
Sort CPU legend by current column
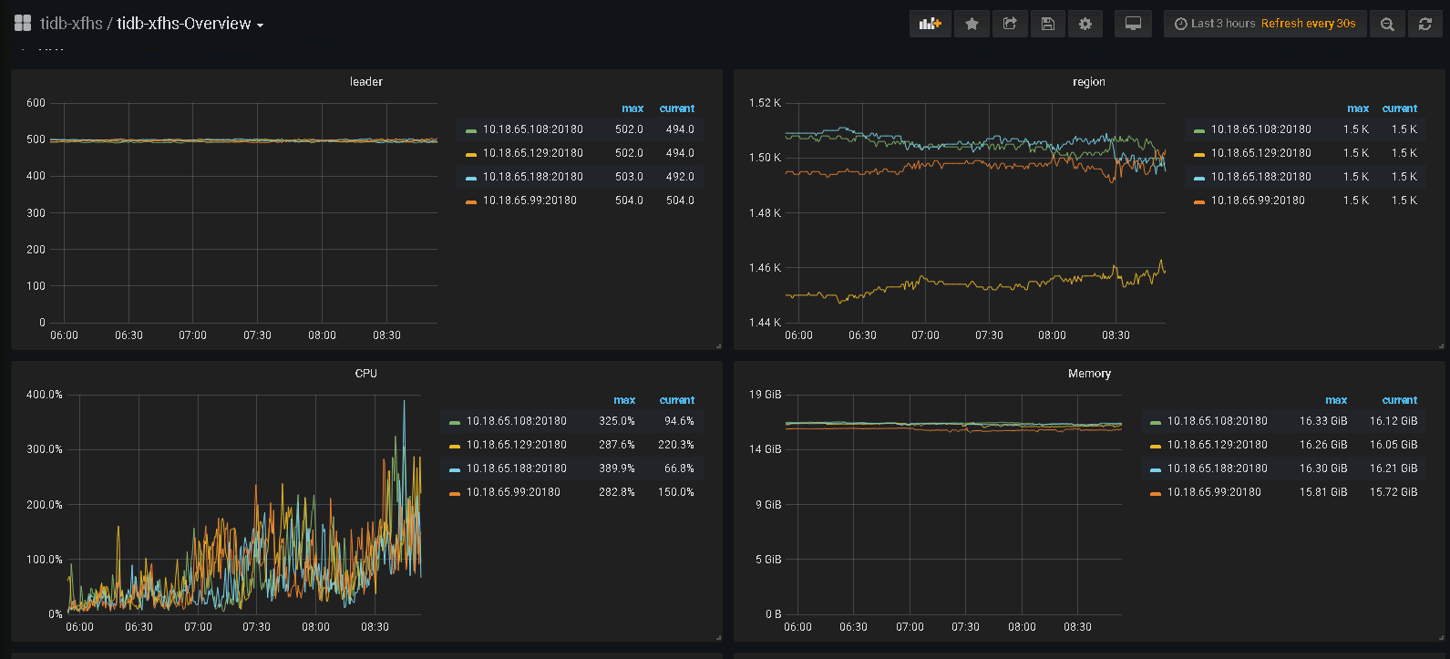pyautogui.click(x=676, y=400)
